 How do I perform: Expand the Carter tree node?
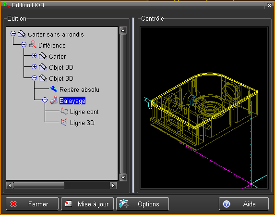coord(34,56)
